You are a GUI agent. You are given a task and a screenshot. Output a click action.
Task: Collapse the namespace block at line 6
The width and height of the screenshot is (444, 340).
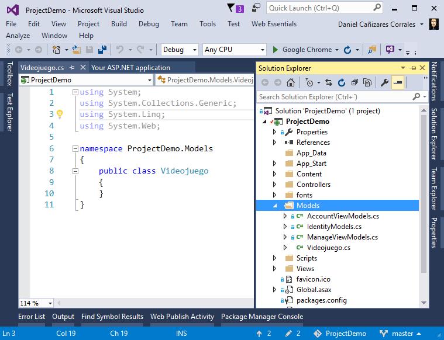[75, 149]
